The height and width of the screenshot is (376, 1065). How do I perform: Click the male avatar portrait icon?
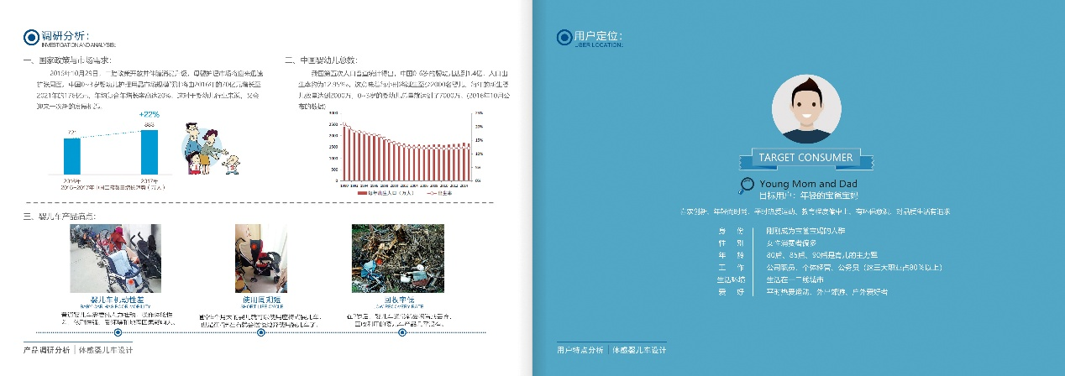(805, 109)
